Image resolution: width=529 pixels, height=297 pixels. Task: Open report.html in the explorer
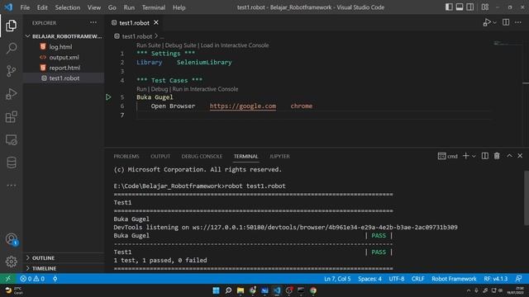pos(64,68)
